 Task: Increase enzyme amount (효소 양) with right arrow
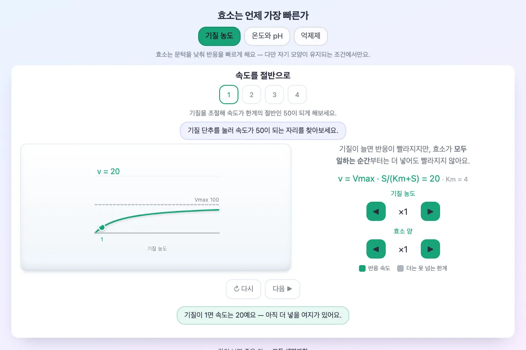click(430, 249)
